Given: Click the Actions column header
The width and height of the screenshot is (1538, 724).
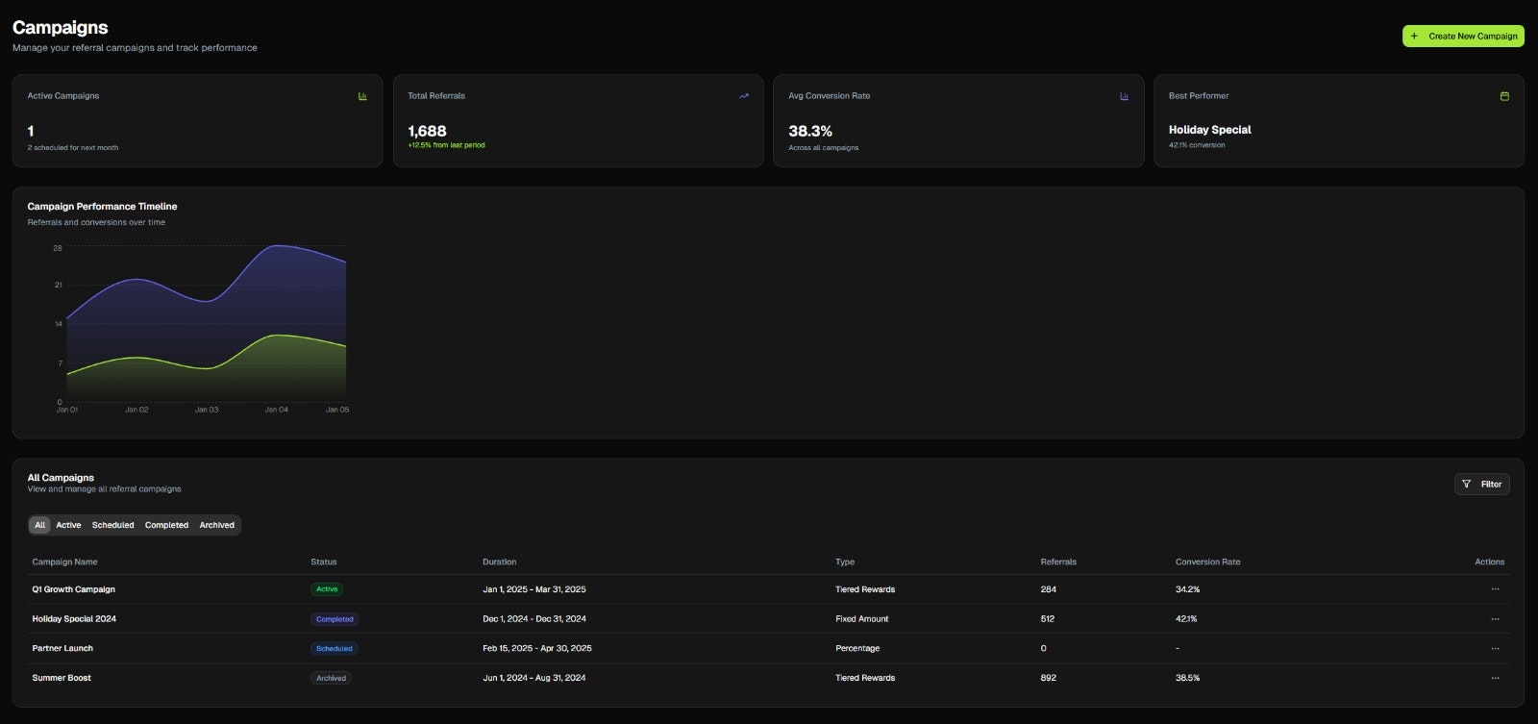Looking at the screenshot, I should 1490,562.
